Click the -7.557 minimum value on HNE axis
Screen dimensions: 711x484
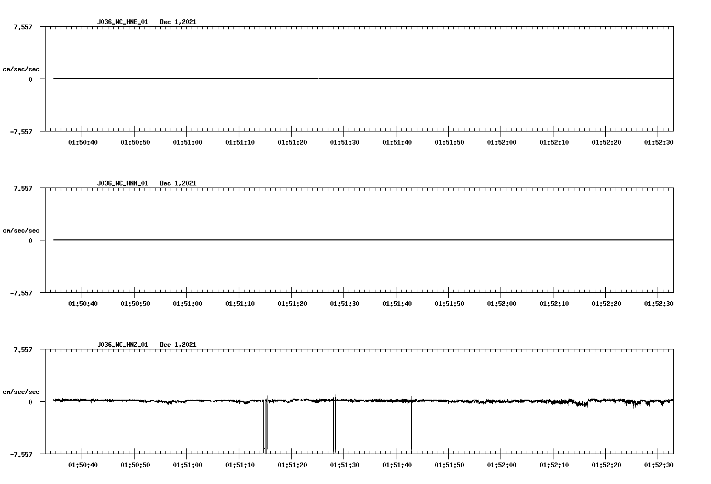pyautogui.click(x=21, y=132)
